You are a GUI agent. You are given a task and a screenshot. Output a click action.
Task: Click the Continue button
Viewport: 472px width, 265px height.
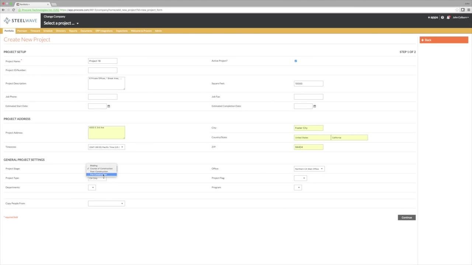click(x=407, y=218)
